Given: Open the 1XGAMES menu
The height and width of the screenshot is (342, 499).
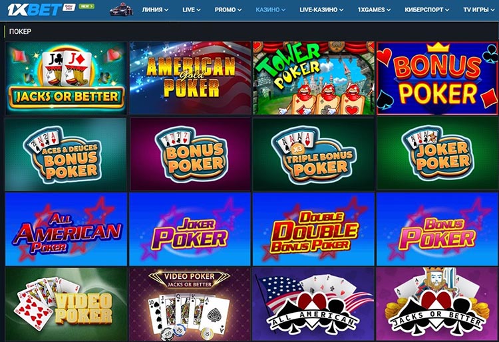Looking at the screenshot, I should pyautogui.click(x=374, y=10).
